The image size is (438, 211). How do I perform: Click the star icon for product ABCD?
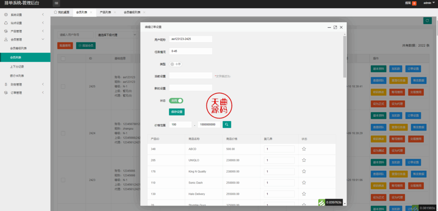[x=304, y=149]
